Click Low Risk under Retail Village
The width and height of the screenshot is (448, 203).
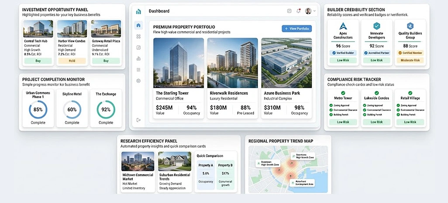[410, 122]
